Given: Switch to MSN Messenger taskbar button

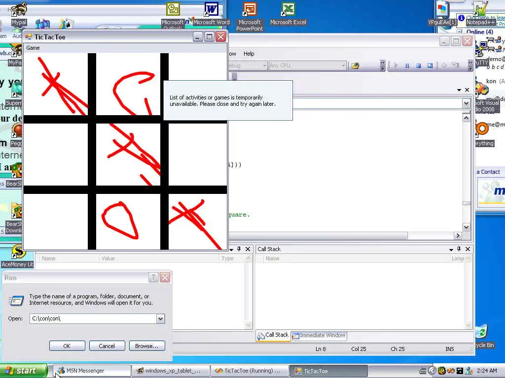Looking at the screenshot, I should 92,371.
